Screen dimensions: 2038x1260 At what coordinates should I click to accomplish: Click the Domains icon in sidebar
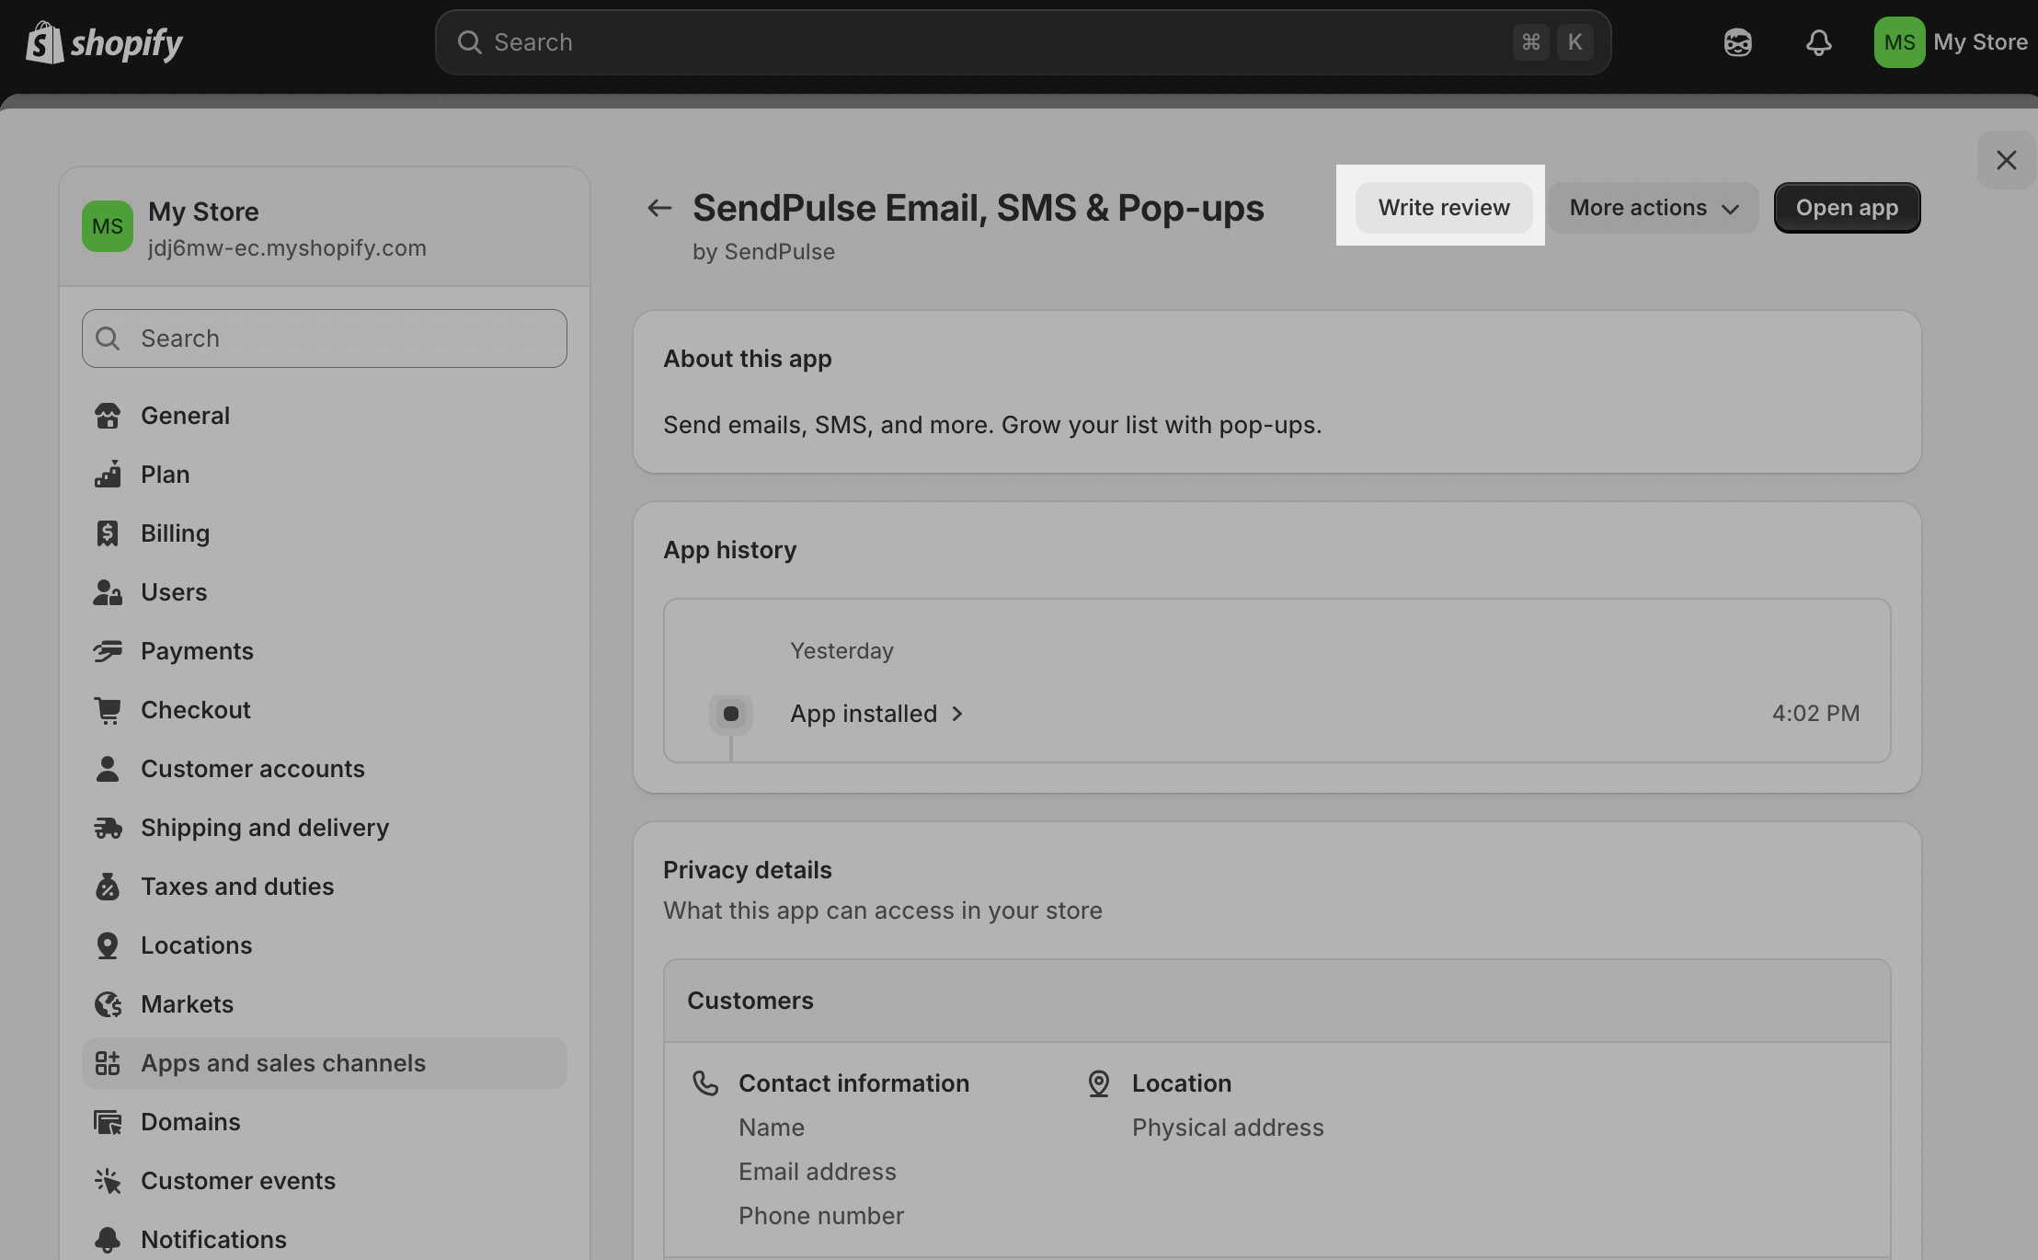pyautogui.click(x=108, y=1122)
